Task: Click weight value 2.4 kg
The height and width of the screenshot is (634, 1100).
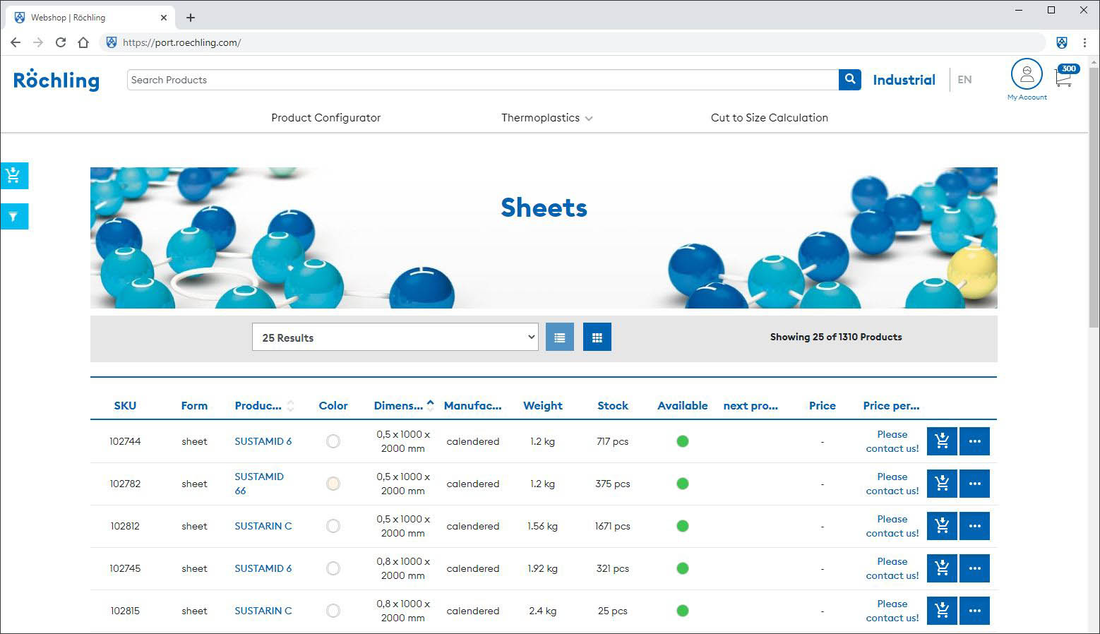Action: click(543, 611)
